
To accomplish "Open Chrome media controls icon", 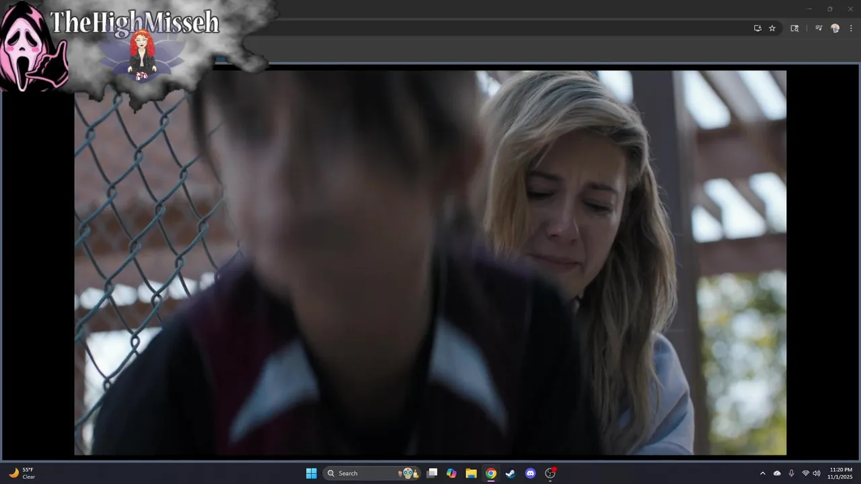I will coord(819,28).
